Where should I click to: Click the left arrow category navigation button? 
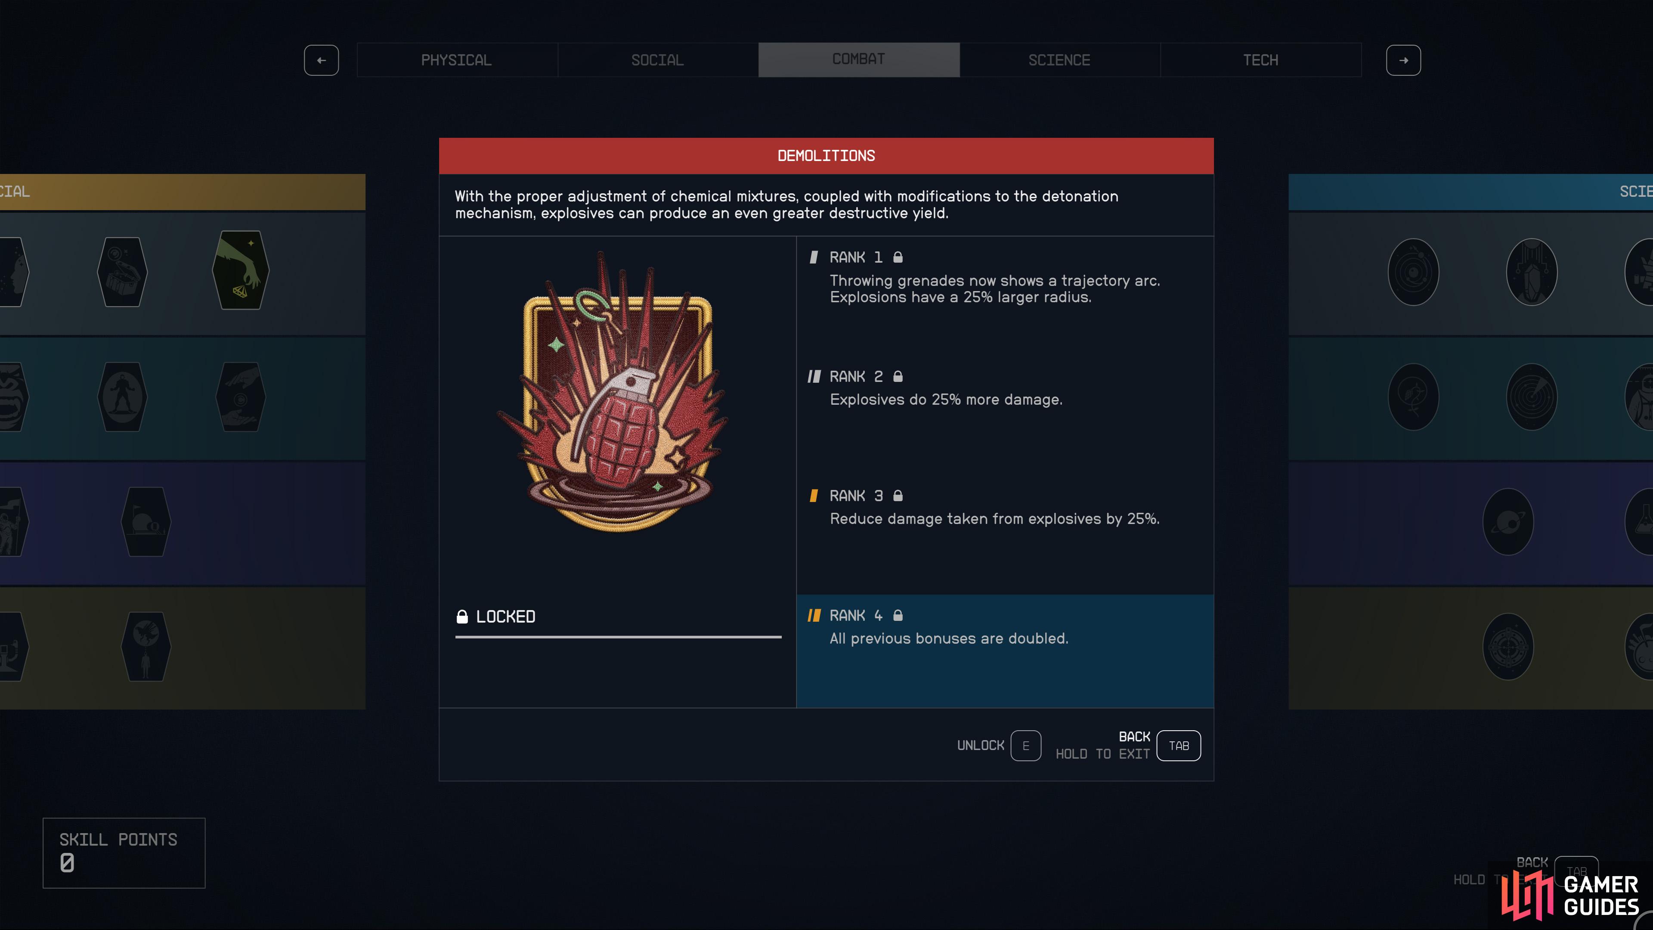tap(322, 60)
